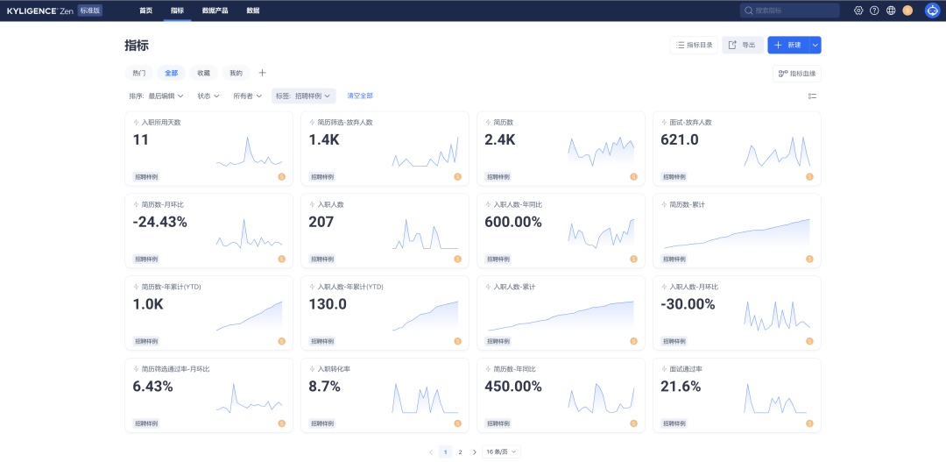Viewport: 946px width, 462px height.
Task: Open the help question-mark icon
Action: pyautogui.click(x=874, y=11)
